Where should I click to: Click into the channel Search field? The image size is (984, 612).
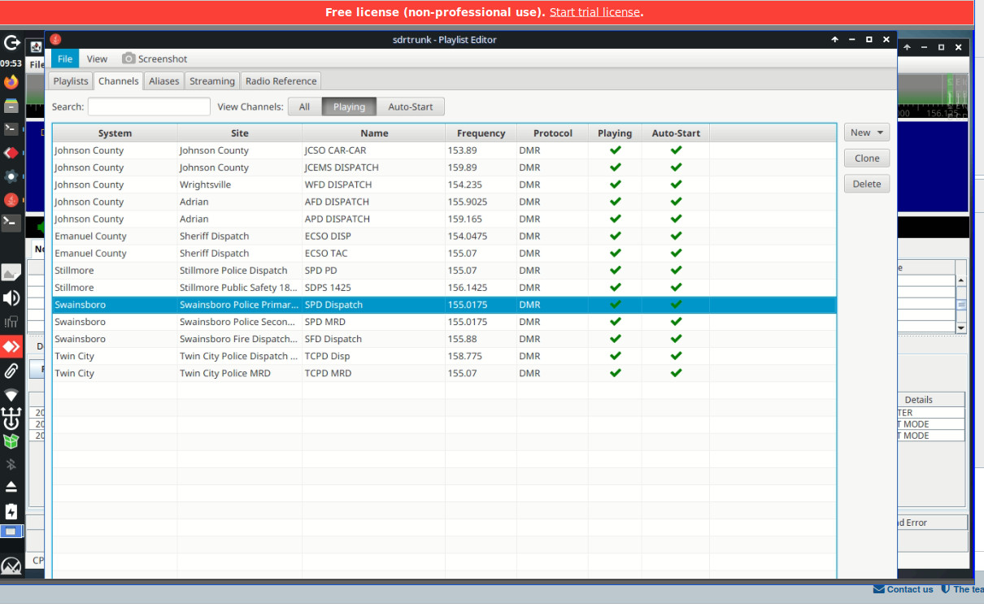[x=149, y=106]
